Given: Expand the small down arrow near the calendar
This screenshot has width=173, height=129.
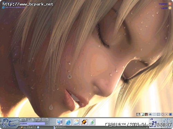Looking at the screenshot, I should pyautogui.click(x=147, y=128).
